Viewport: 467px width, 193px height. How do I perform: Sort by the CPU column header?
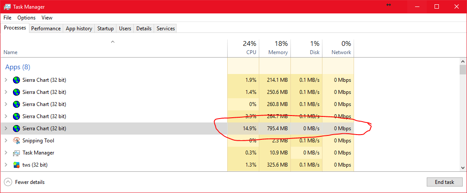click(x=243, y=48)
